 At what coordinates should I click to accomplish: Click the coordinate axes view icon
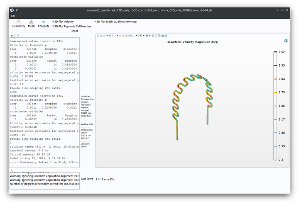point(114,36)
